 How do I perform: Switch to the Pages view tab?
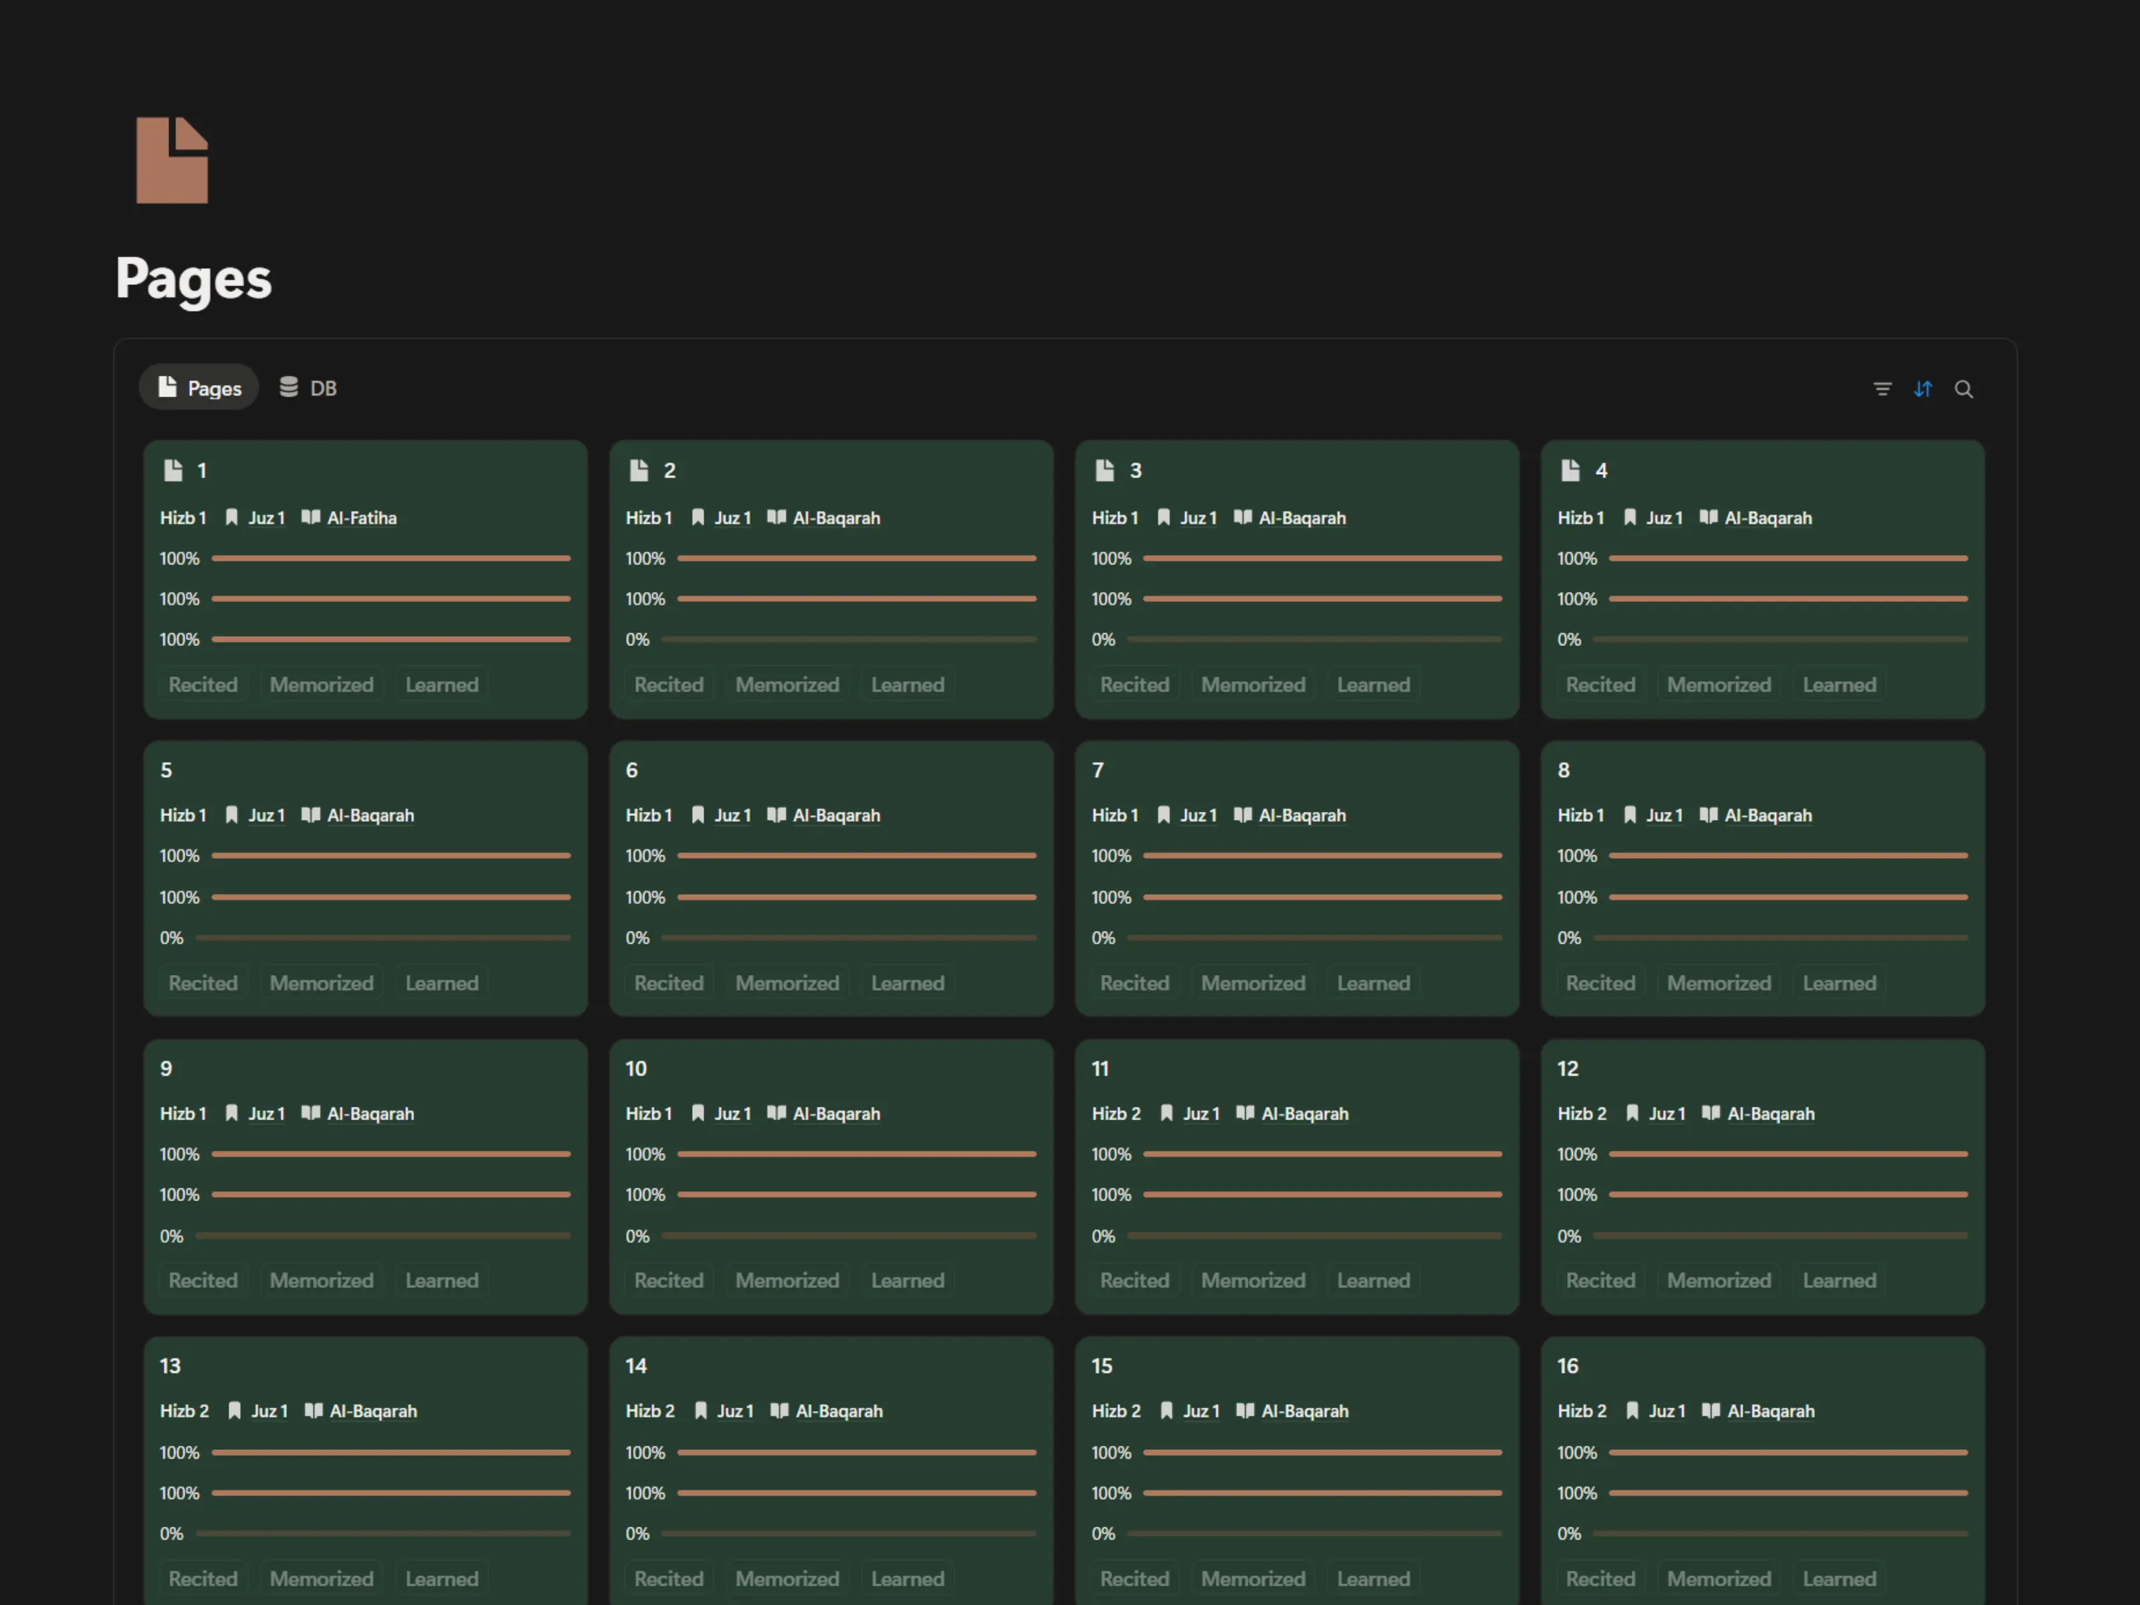pos(199,388)
